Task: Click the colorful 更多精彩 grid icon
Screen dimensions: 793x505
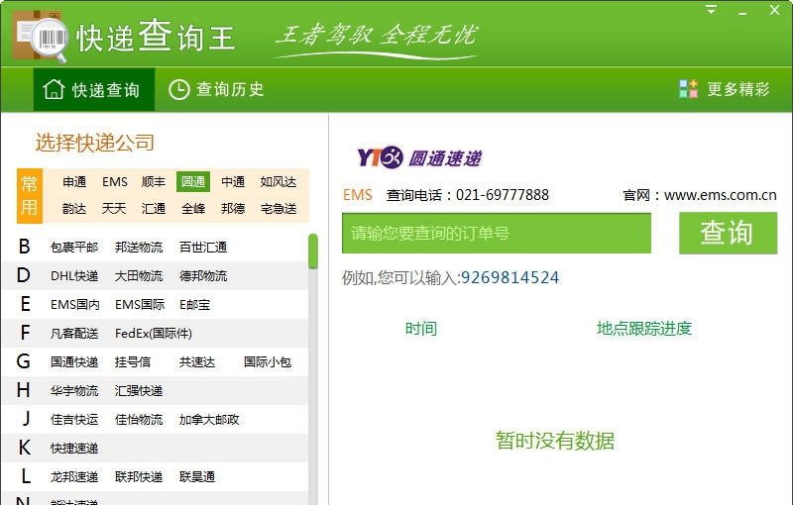Action: [x=688, y=89]
